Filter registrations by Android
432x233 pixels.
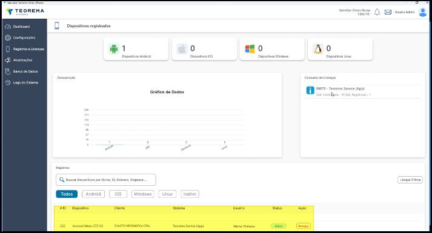click(x=93, y=194)
